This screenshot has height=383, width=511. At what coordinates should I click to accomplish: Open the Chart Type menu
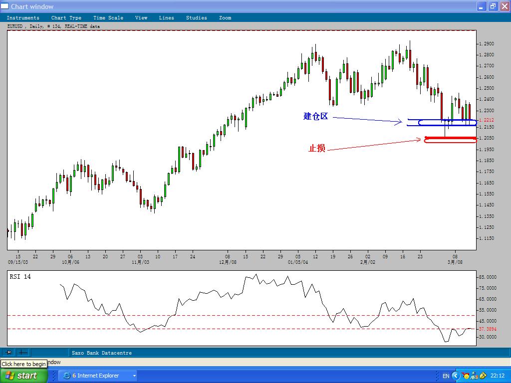tap(66, 18)
